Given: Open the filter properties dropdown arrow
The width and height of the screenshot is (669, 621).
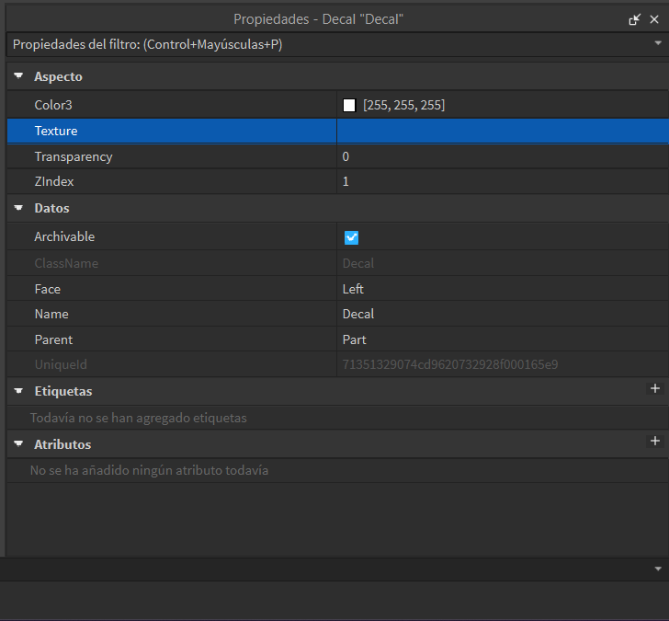Looking at the screenshot, I should point(658,43).
